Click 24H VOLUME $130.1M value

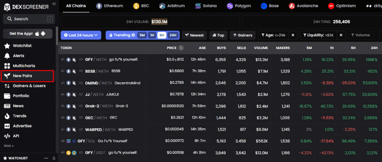pyautogui.click(x=159, y=22)
